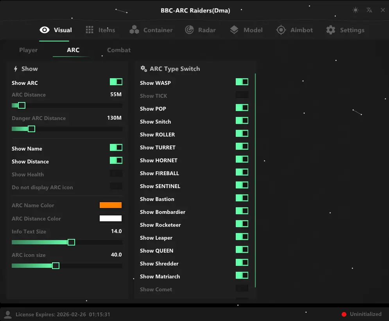389x321 pixels.
Task: Select the Visual eye icon
Action: pos(44,30)
